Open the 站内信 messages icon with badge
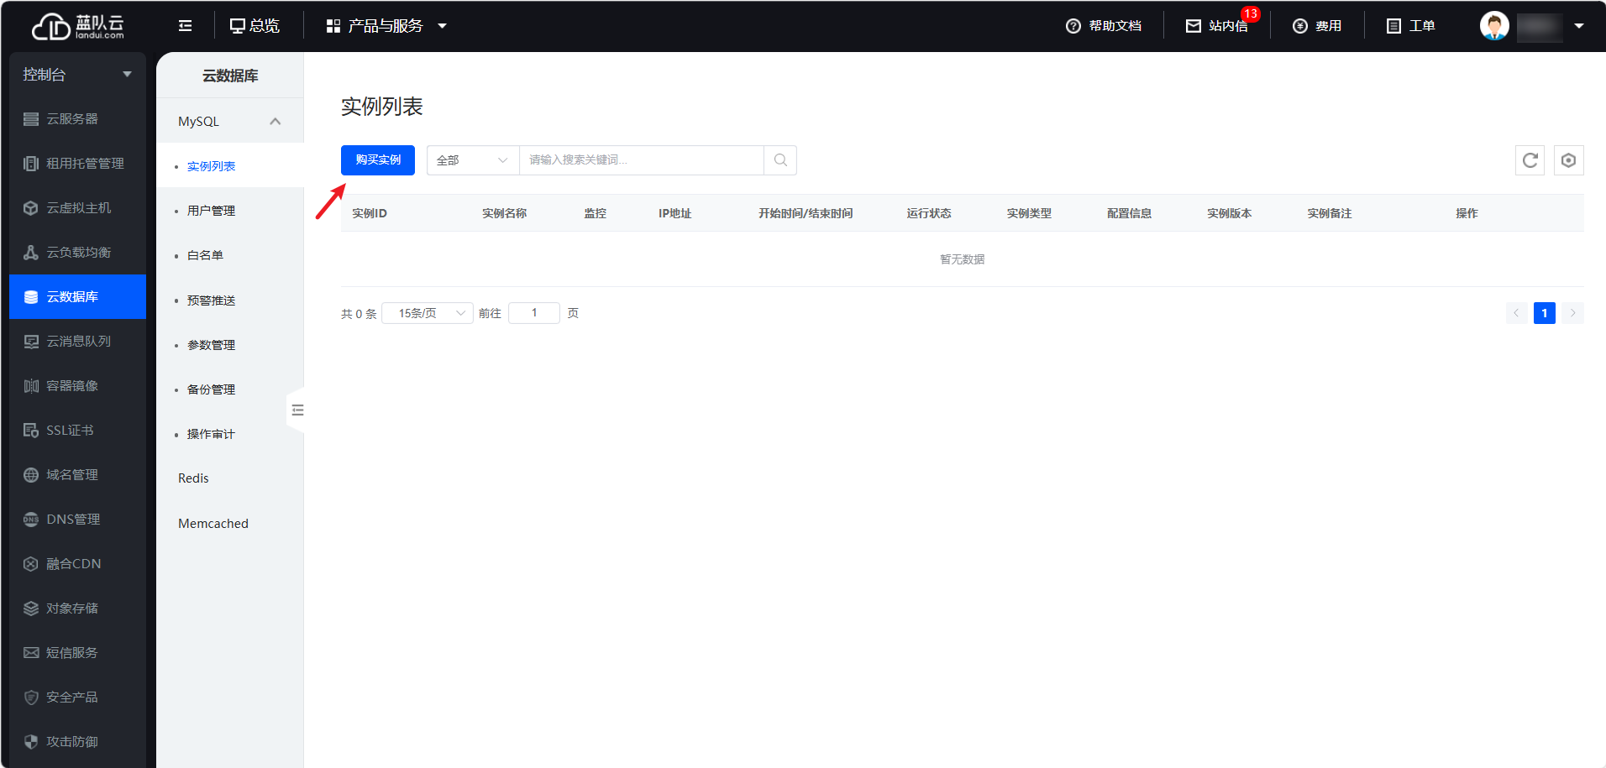The image size is (1606, 768). pyautogui.click(x=1220, y=25)
